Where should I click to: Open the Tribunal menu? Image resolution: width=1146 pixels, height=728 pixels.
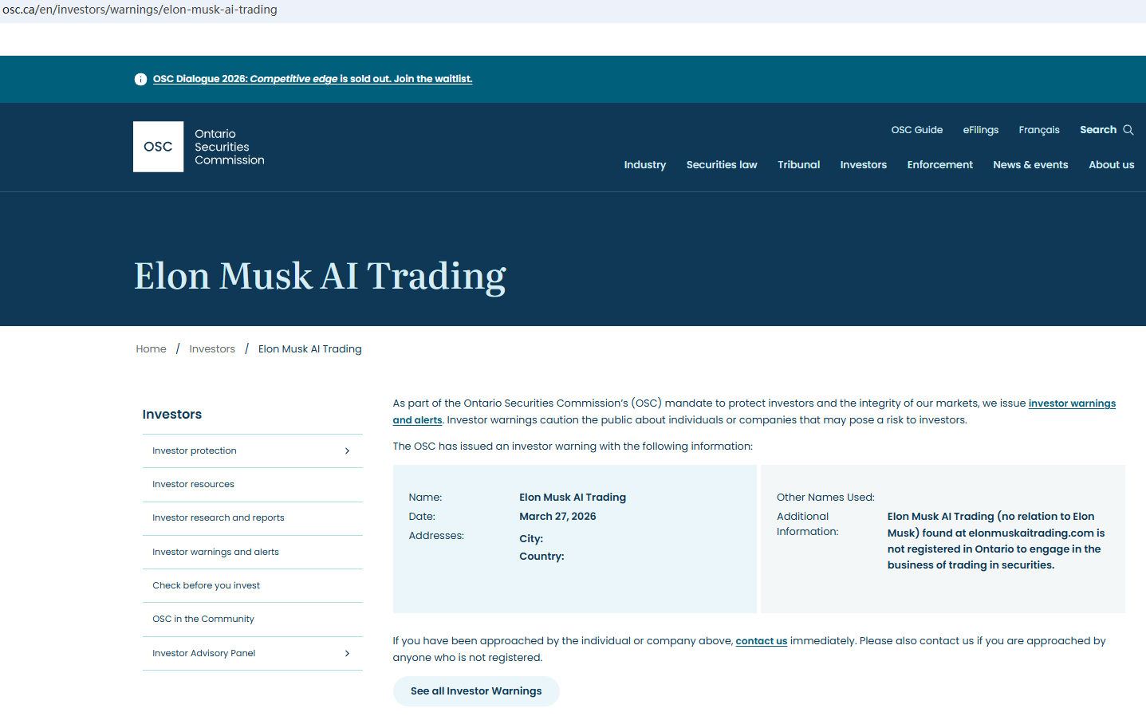[798, 165]
